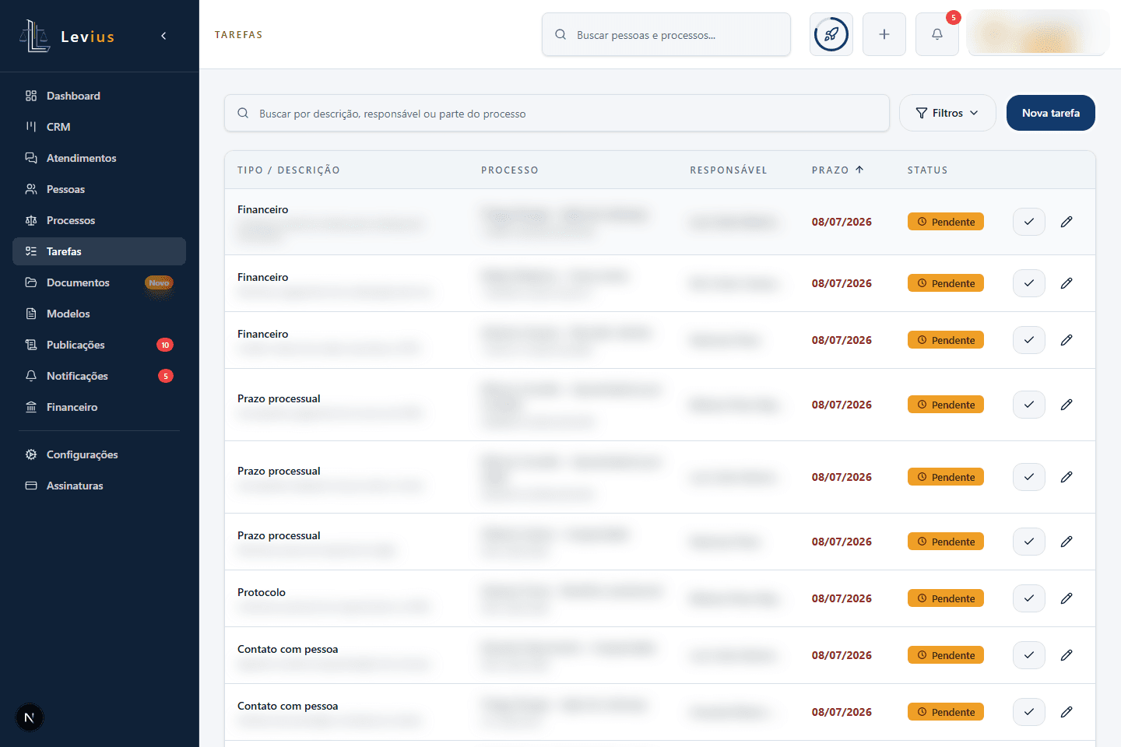The height and width of the screenshot is (747, 1121).
Task: Click the plus add icon in header
Action: 884,34
